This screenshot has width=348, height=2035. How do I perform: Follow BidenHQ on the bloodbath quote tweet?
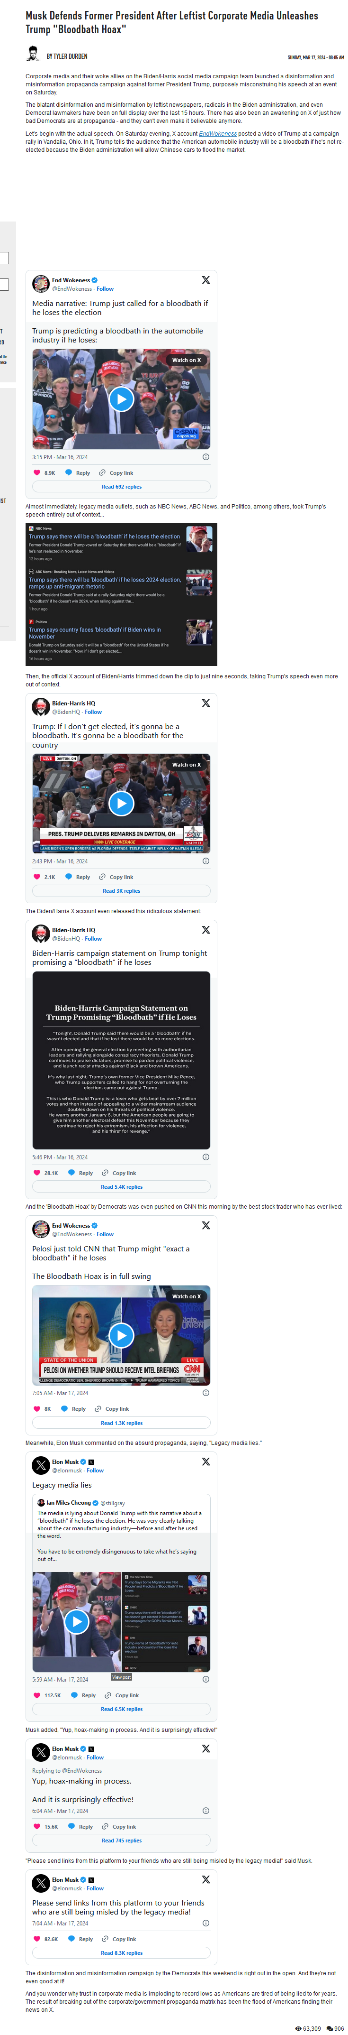tap(93, 712)
